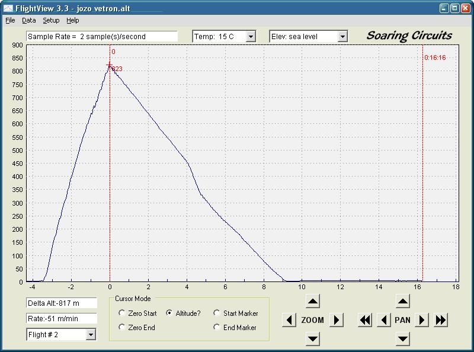This screenshot has width=474, height=352.
Task: Click the PAN fast-left double arrow
Action: 365,320
